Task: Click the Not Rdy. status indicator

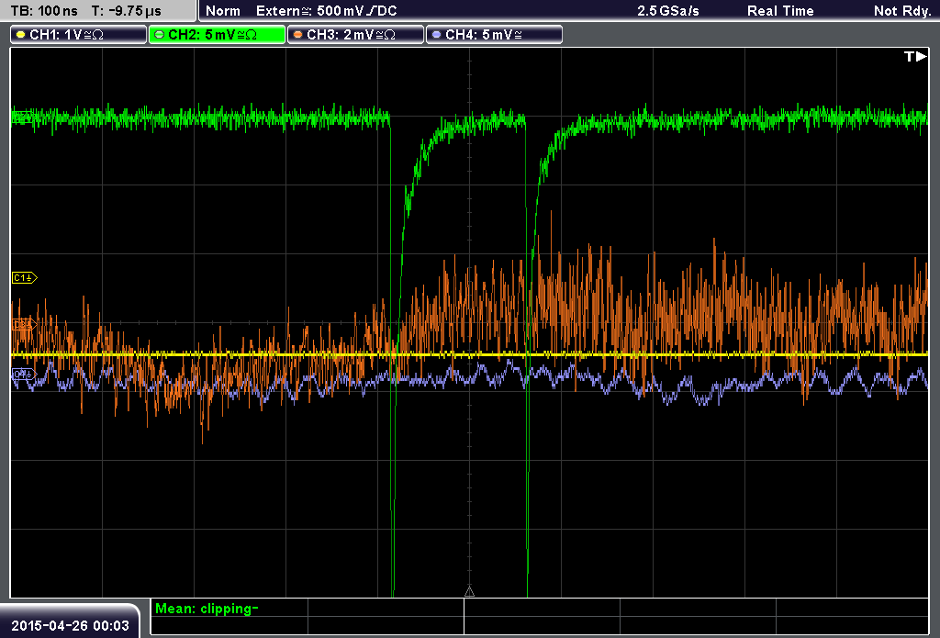Action: 902,11
